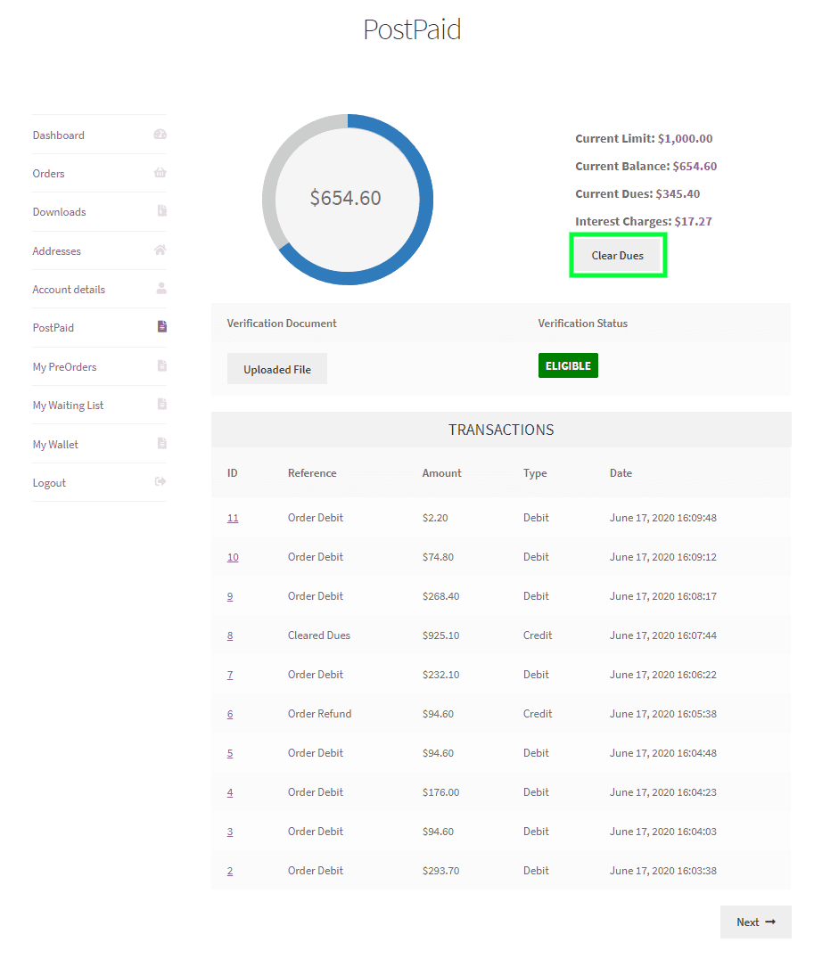Click Current Limit $1,000.00 text
The width and height of the screenshot is (814, 959).
point(644,139)
